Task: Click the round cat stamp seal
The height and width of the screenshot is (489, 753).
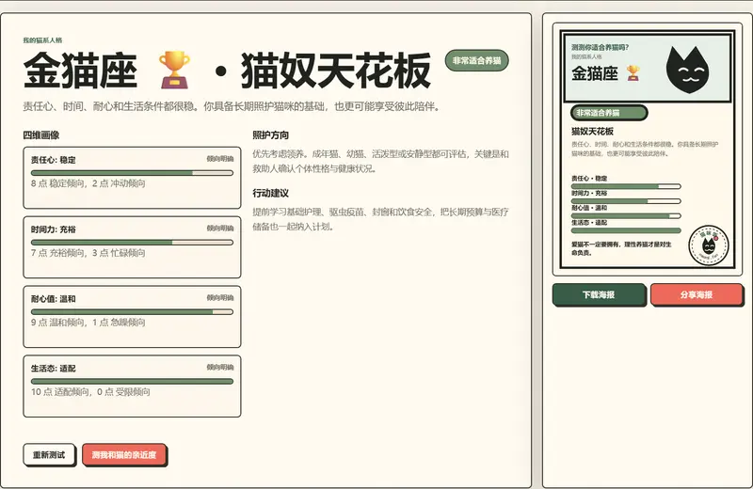Action: pos(709,245)
